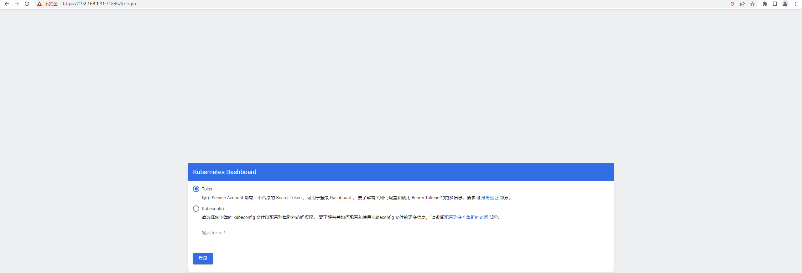Click the Bearer Token description text
Image resolution: width=802 pixels, height=273 pixels.
click(x=357, y=198)
